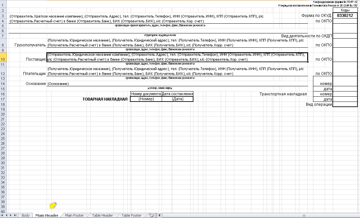
Task: Select row 10 header
Action: click(3, 59)
